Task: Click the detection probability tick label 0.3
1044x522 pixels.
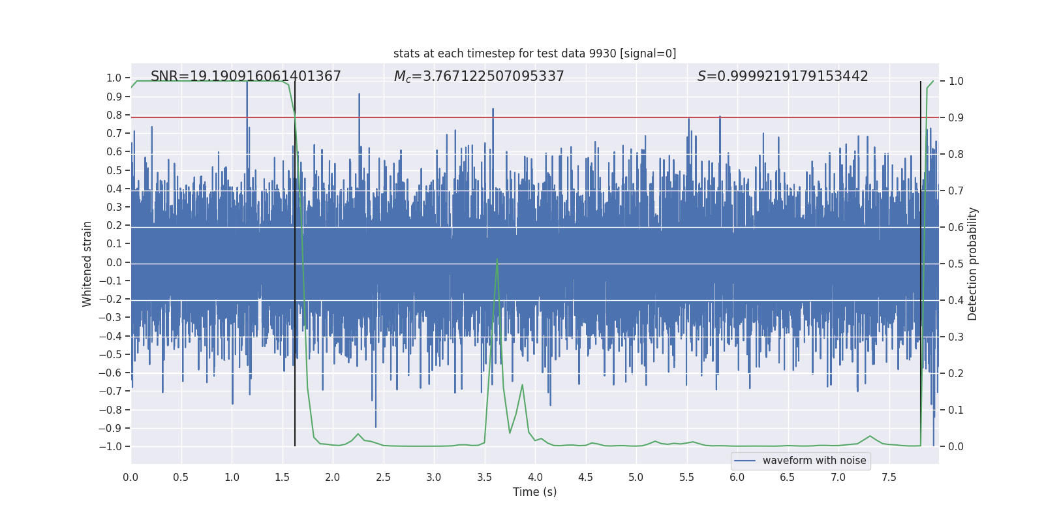Action: tap(956, 337)
